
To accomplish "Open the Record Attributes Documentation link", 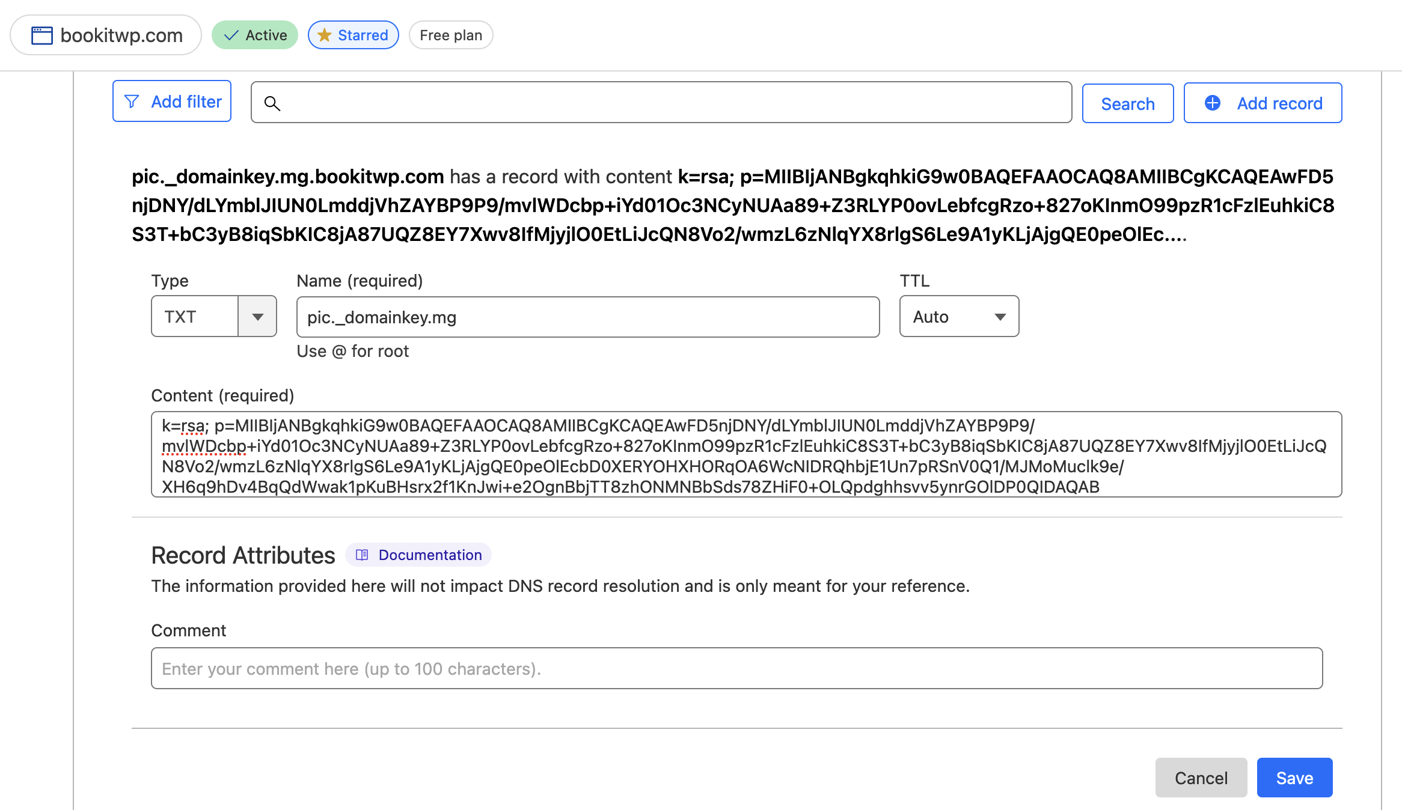I will coord(429,555).
